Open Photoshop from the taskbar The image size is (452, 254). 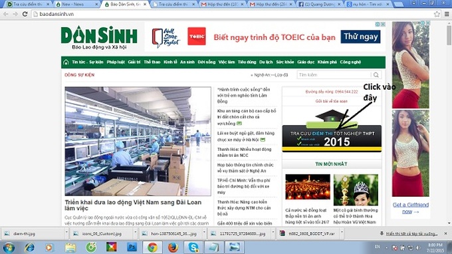click(x=132, y=247)
